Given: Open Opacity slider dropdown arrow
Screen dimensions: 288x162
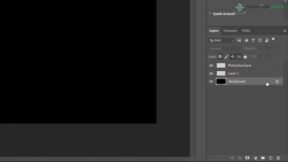Looking at the screenshot, I should (x=272, y=49).
